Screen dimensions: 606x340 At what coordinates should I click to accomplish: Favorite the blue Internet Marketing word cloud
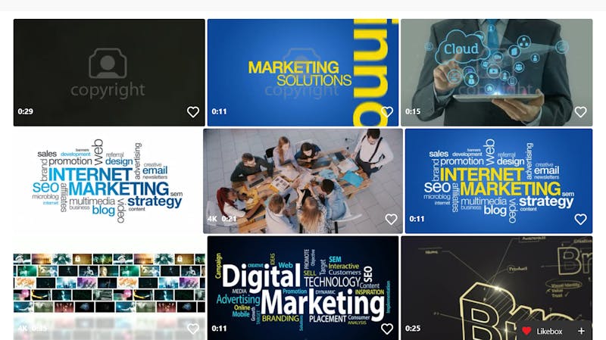(x=580, y=219)
